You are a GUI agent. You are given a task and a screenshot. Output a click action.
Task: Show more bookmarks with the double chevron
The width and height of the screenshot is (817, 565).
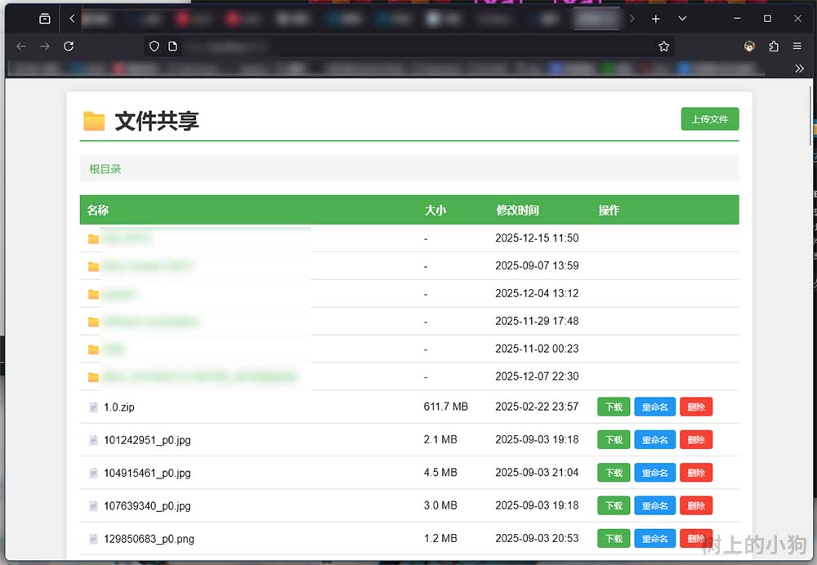(799, 69)
